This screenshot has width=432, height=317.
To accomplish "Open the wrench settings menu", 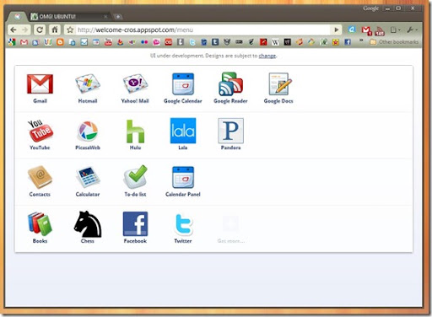I will click(412, 30).
